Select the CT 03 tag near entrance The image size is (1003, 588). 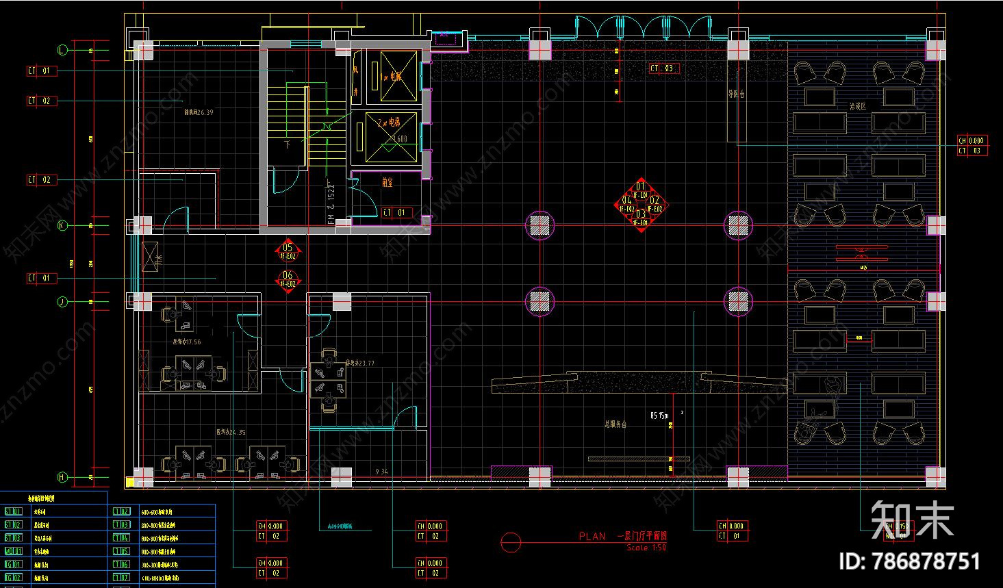664,68
